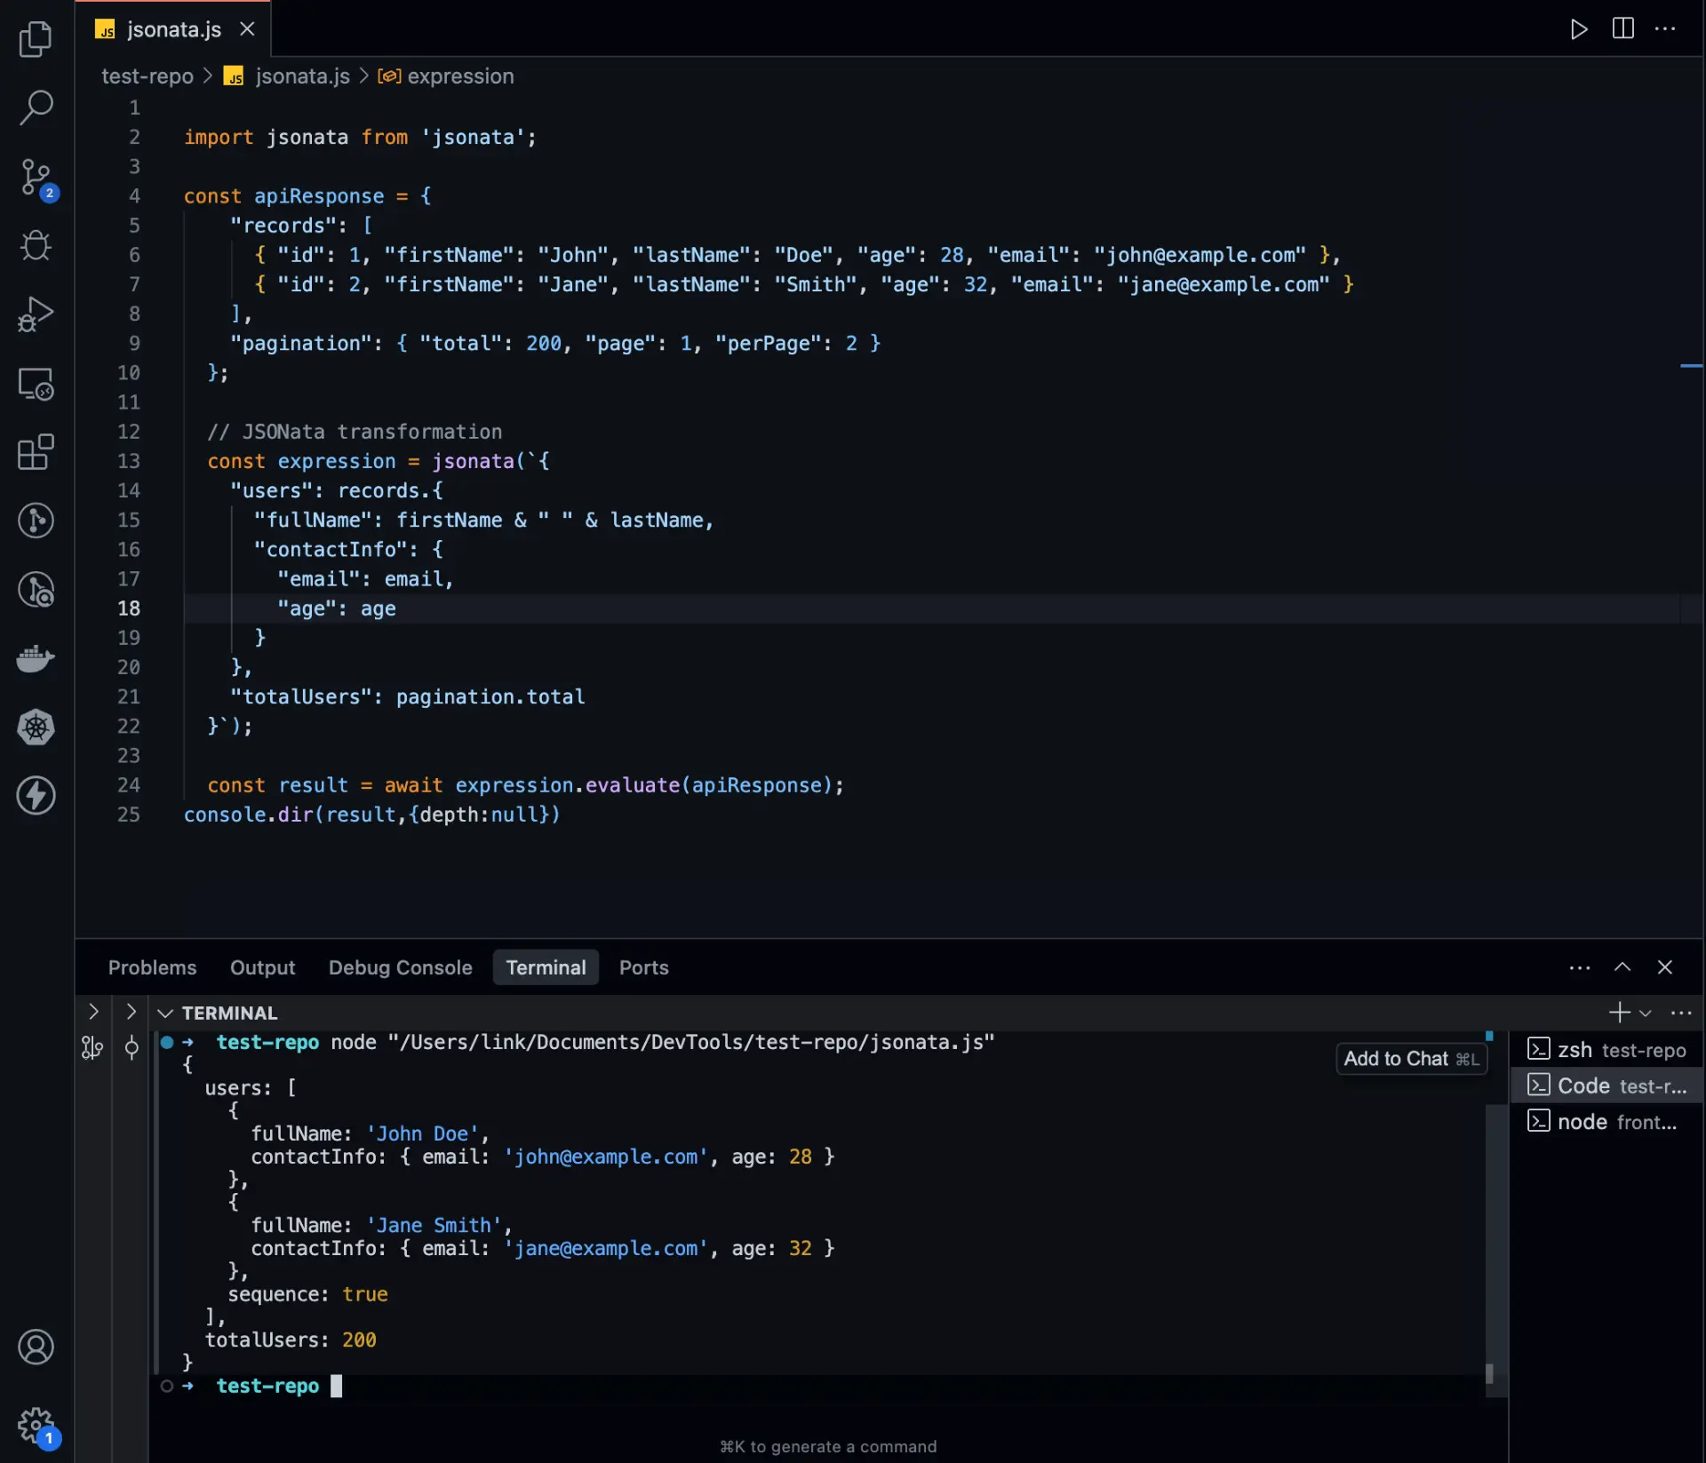Viewport: 1706px width, 1463px height.
Task: Open the expression symbol breadcrumb
Action: pos(460,76)
